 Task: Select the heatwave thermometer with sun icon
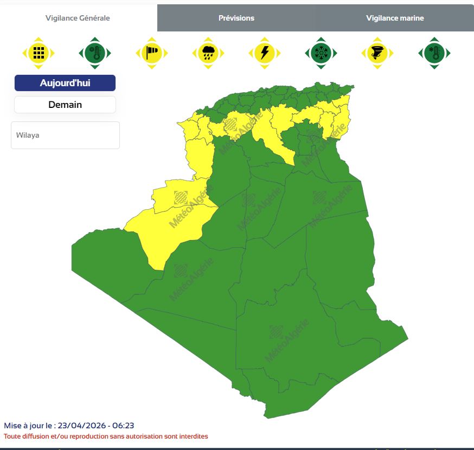95,53
